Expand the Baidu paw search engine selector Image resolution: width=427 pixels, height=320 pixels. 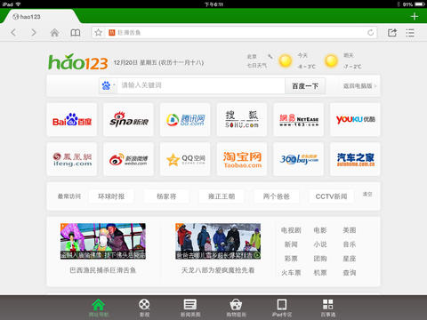108,86
